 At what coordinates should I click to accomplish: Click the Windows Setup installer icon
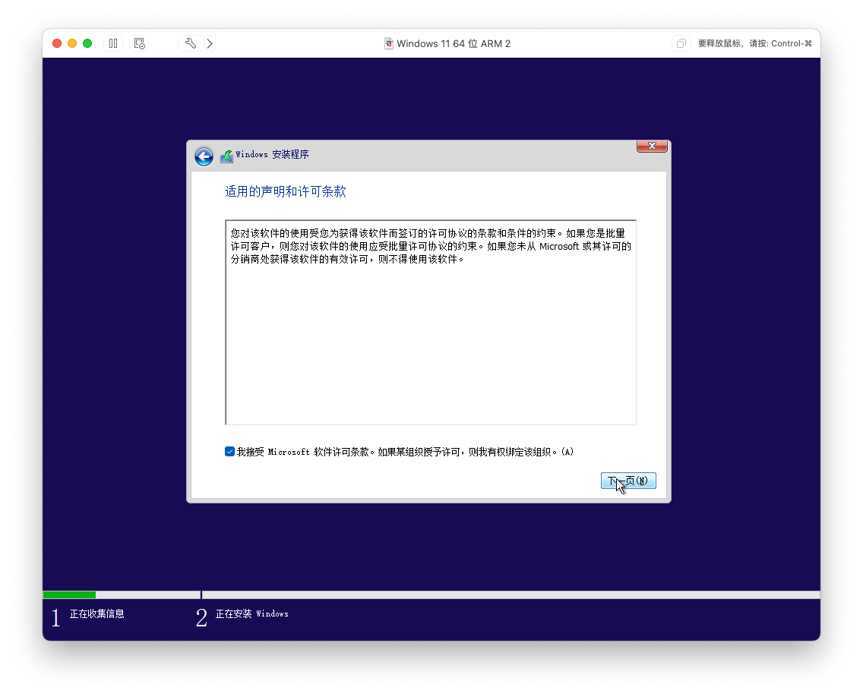click(x=226, y=156)
